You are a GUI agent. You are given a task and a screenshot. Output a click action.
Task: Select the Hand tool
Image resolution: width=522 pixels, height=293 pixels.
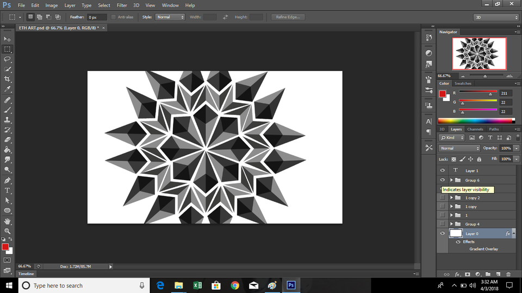7,221
